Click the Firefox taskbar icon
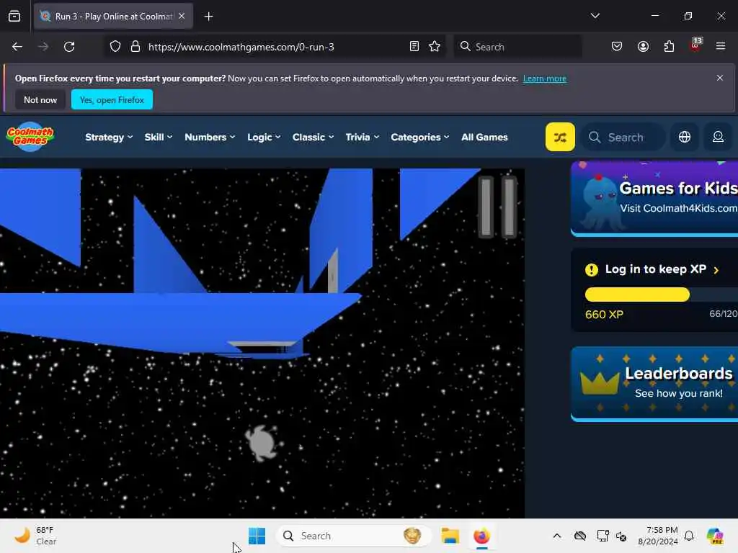This screenshot has height=553, width=738. coord(481,536)
